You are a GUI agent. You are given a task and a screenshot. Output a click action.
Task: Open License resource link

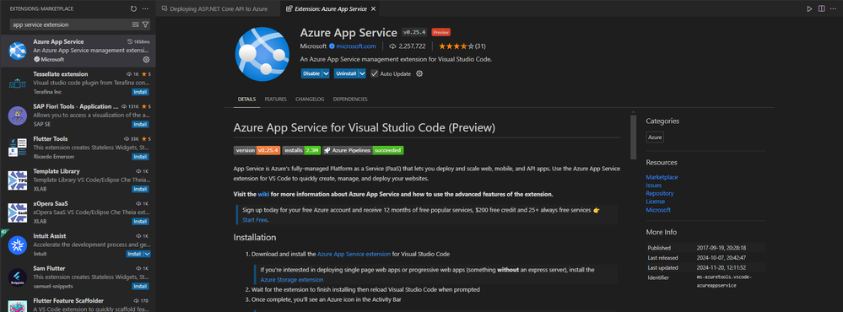pyautogui.click(x=656, y=202)
